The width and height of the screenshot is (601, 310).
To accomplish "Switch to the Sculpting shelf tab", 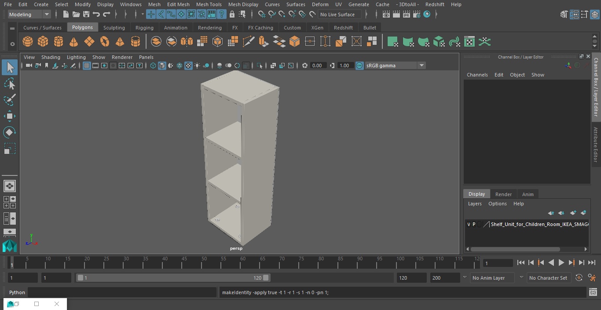I will click(x=114, y=28).
